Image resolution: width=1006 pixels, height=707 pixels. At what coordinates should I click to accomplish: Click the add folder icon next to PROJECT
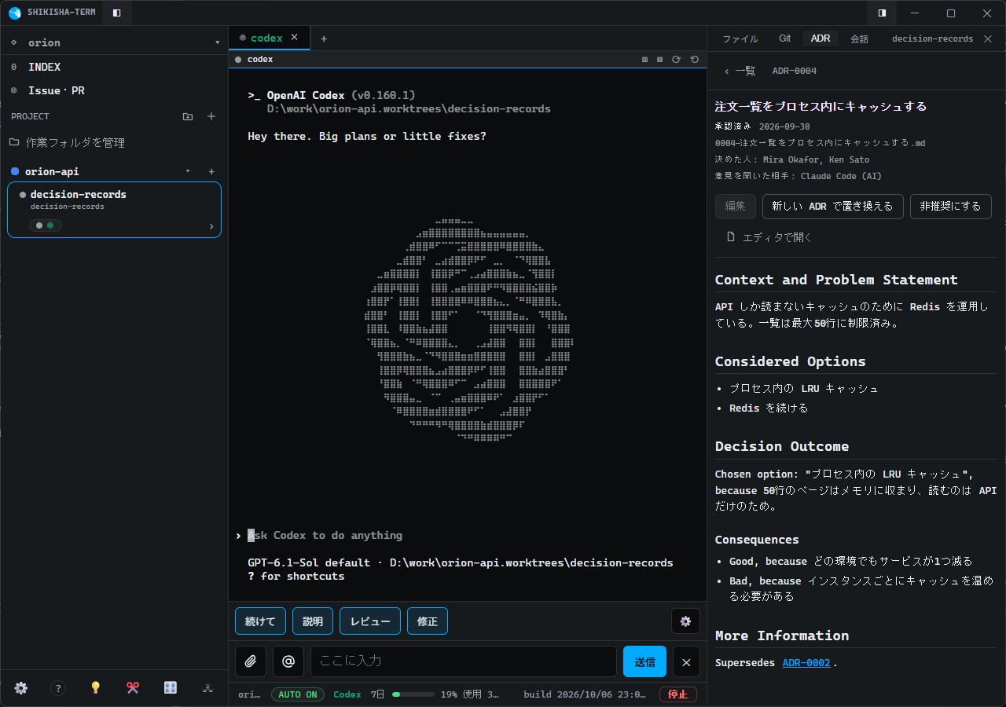pyautogui.click(x=188, y=116)
